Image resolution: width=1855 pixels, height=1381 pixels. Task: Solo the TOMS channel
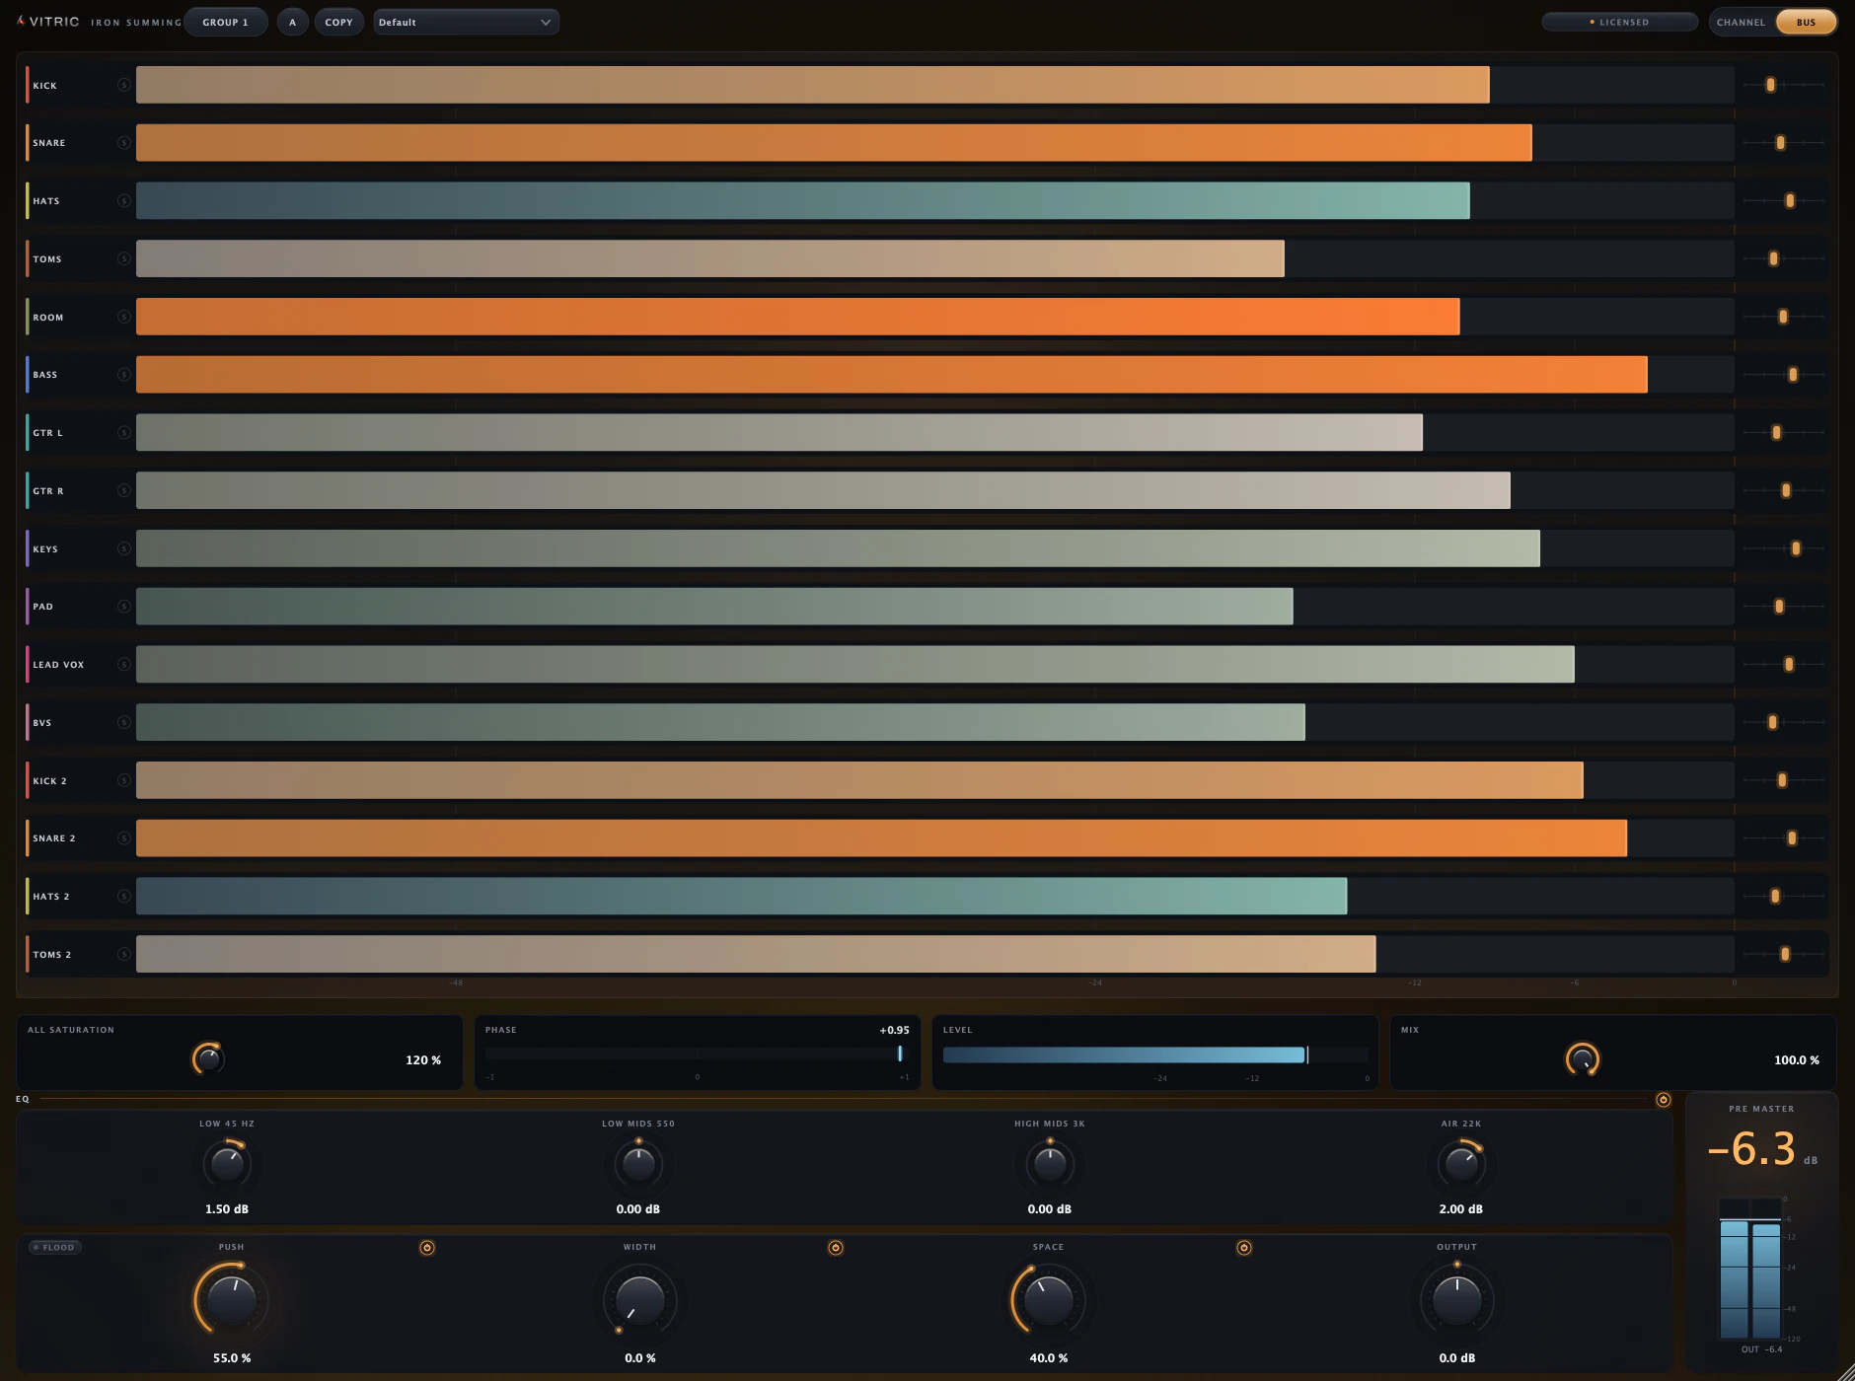123,258
